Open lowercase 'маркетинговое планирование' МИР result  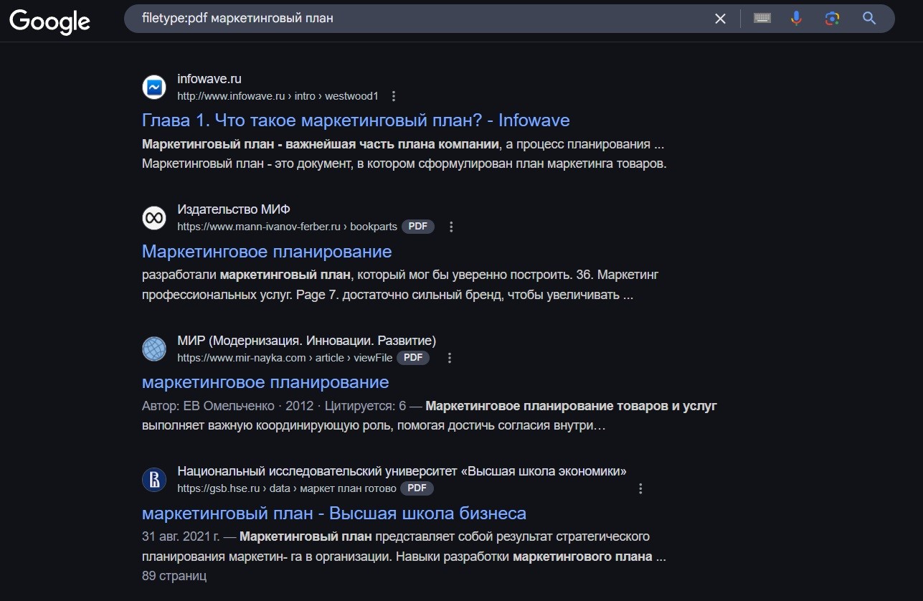point(265,382)
